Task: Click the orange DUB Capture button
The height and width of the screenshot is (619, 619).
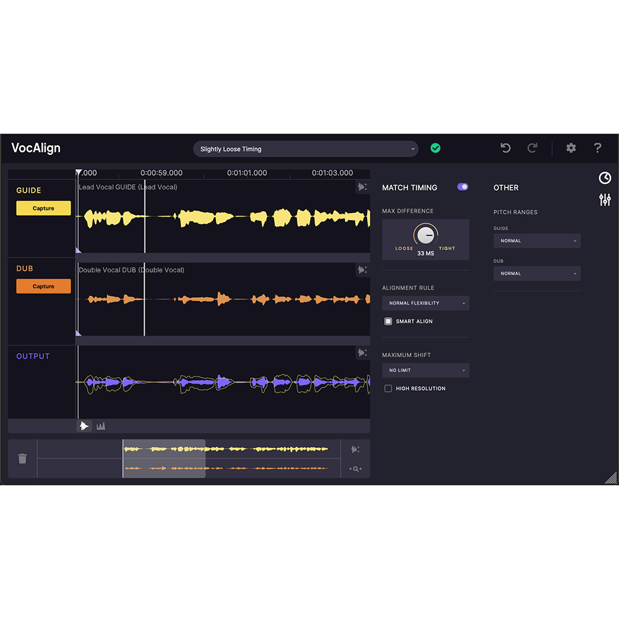Action: (43, 286)
